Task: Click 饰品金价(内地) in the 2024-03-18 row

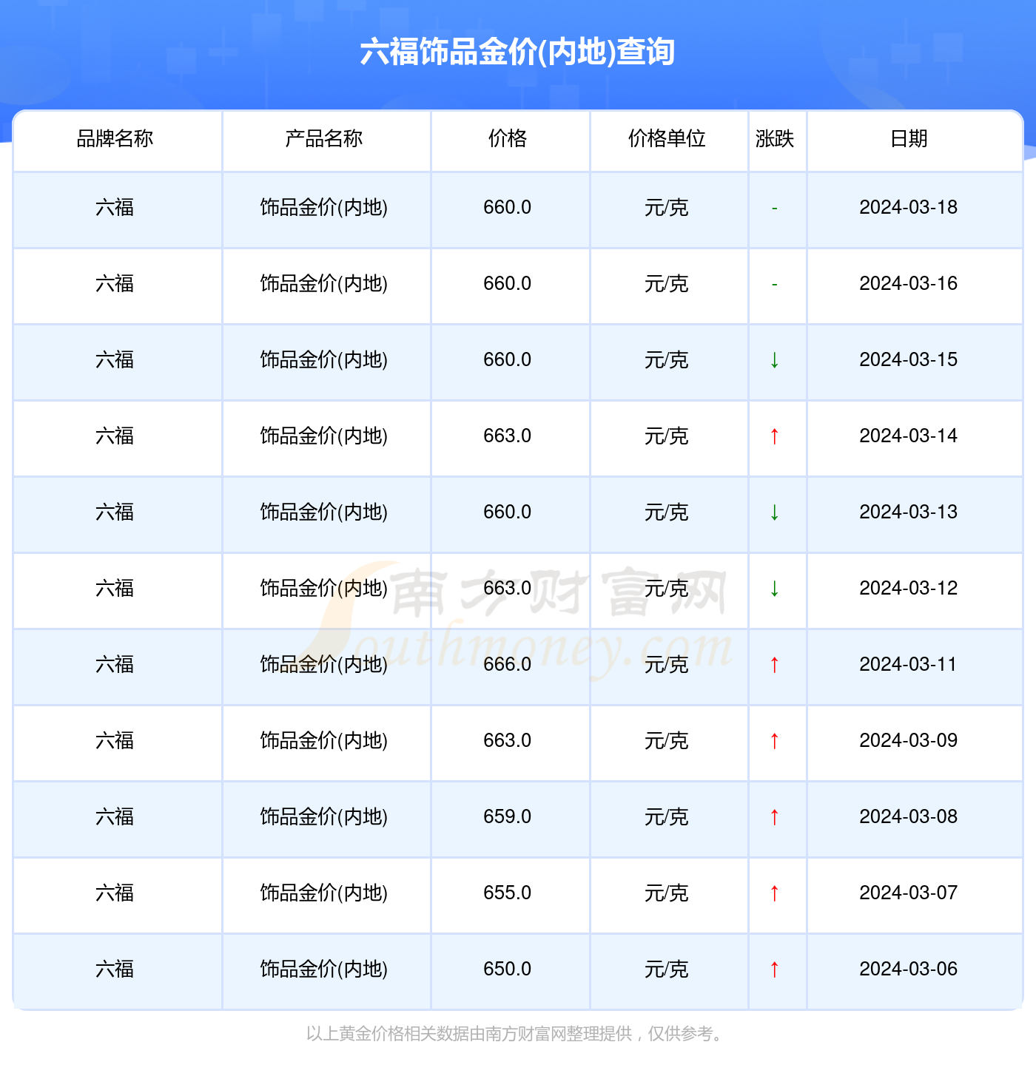Action: click(x=324, y=207)
